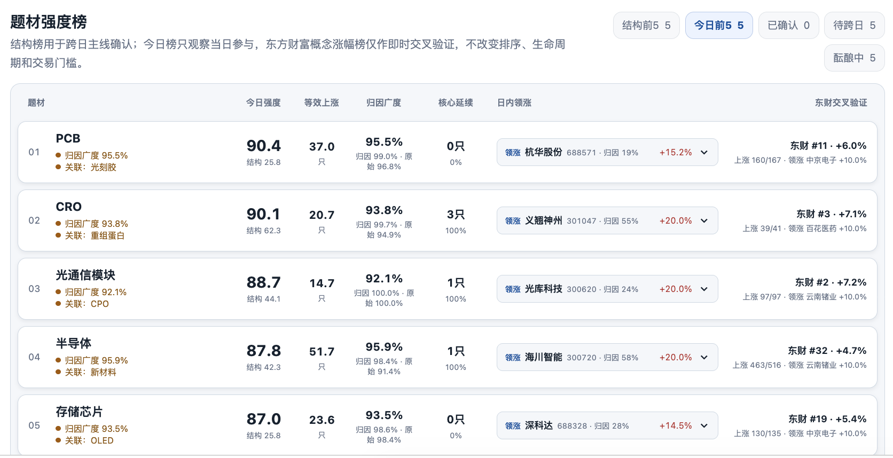Select the 酝酿中 filter tab
The width and height of the screenshot is (893, 458).
click(854, 58)
